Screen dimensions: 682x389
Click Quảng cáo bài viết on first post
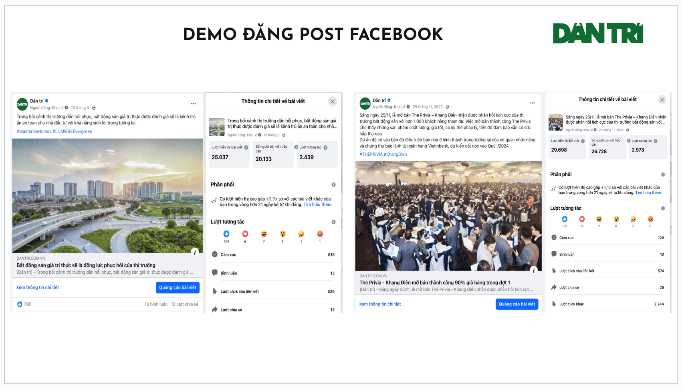(178, 287)
